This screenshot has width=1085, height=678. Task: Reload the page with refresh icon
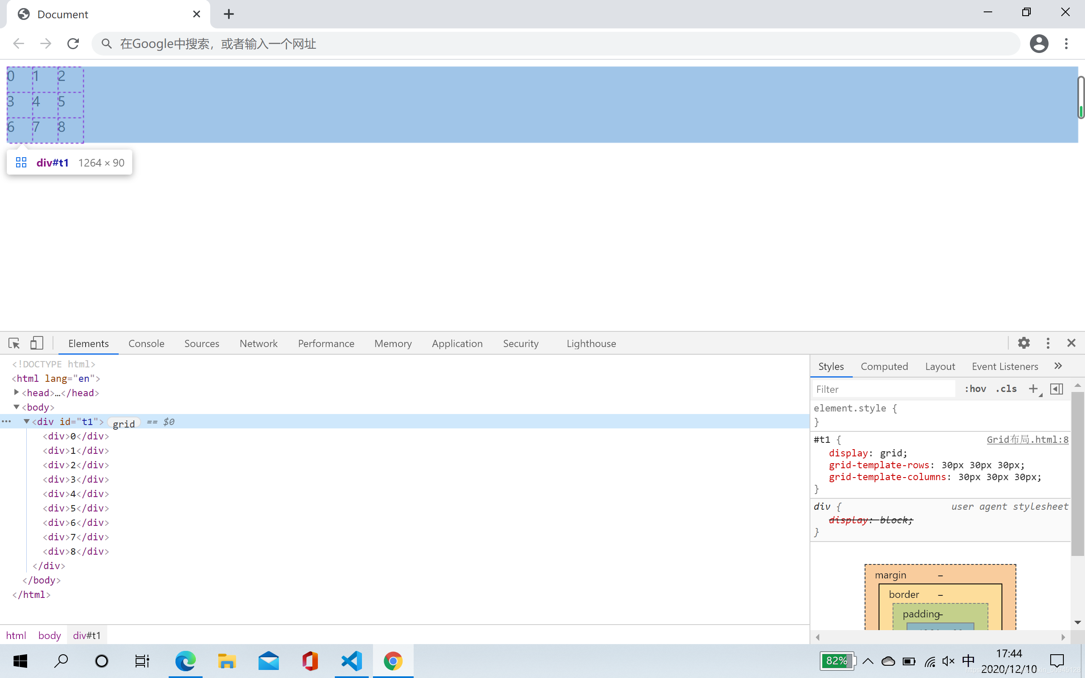[x=73, y=44]
